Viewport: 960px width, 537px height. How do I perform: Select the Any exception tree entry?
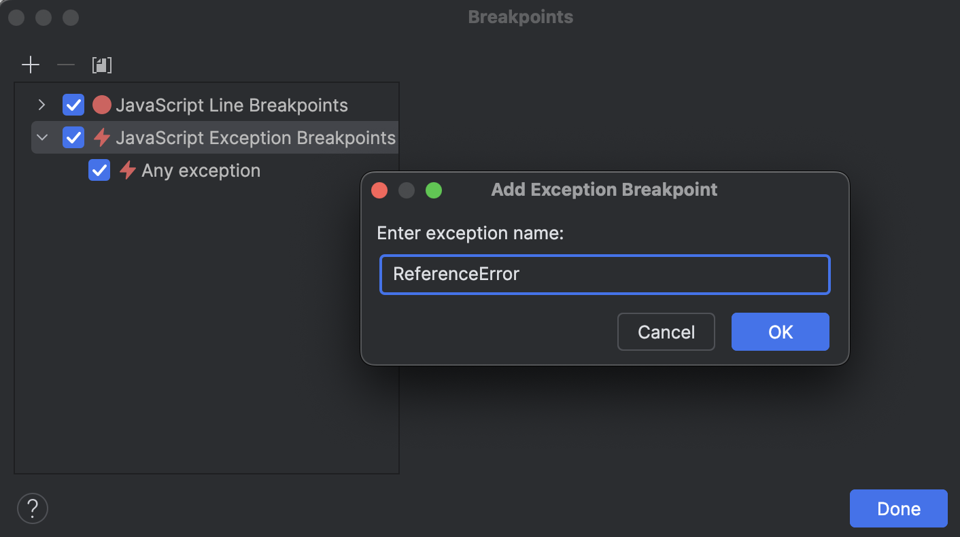[201, 170]
